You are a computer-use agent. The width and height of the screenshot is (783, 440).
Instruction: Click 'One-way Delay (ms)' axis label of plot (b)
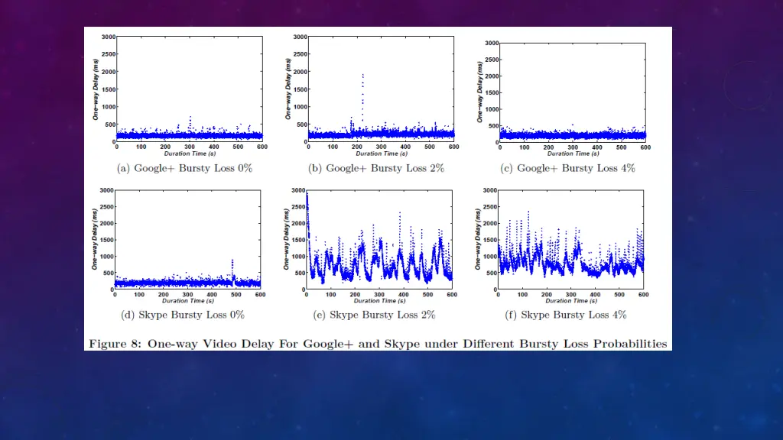click(x=288, y=89)
